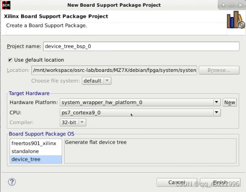Open the help question mark icon
The height and width of the screenshot is (192, 246).
12,182
